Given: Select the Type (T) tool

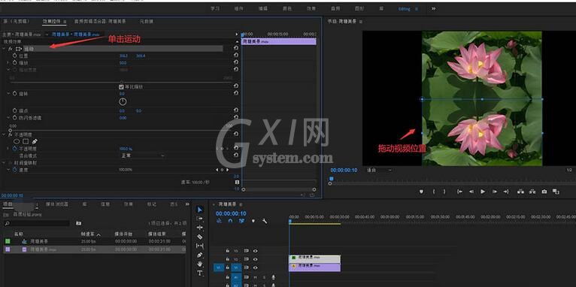Looking at the screenshot, I should [199, 273].
